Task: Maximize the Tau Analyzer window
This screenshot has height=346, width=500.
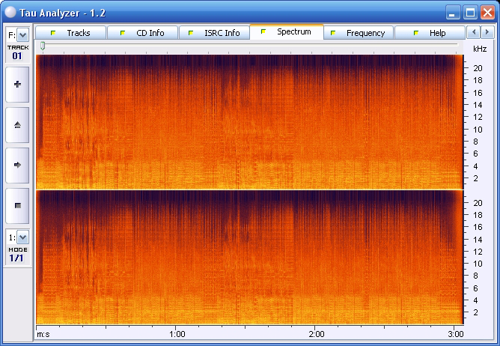Action: coord(470,12)
